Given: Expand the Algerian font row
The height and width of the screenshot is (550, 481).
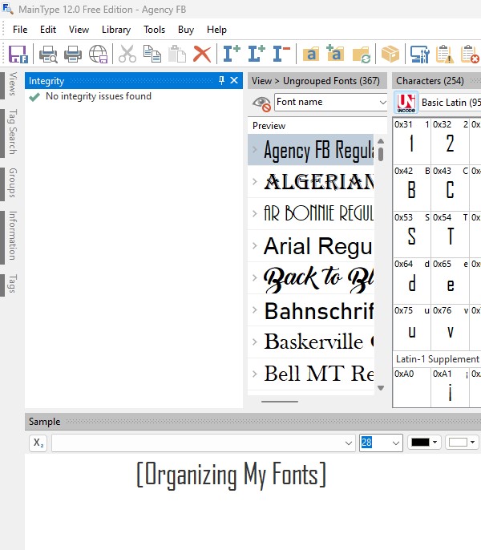Looking at the screenshot, I should [x=255, y=181].
